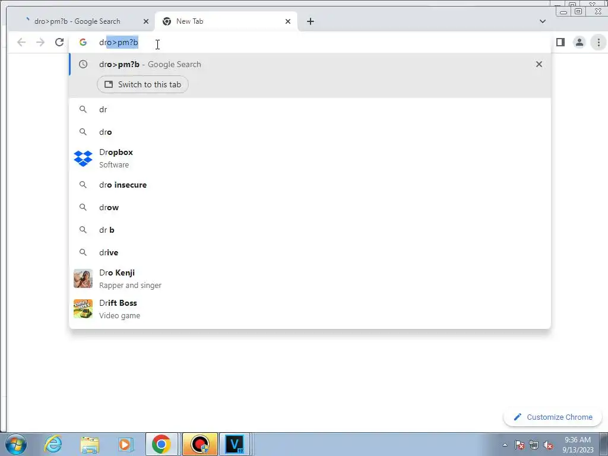The height and width of the screenshot is (456, 608).
Task: Open a new tab with plus button
Action: [x=310, y=21]
